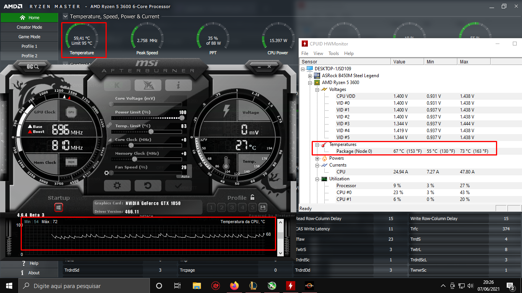Screen dimensions: 522x293
Task: Select Profile 2 in Ryzen Master
Action: tap(29, 56)
